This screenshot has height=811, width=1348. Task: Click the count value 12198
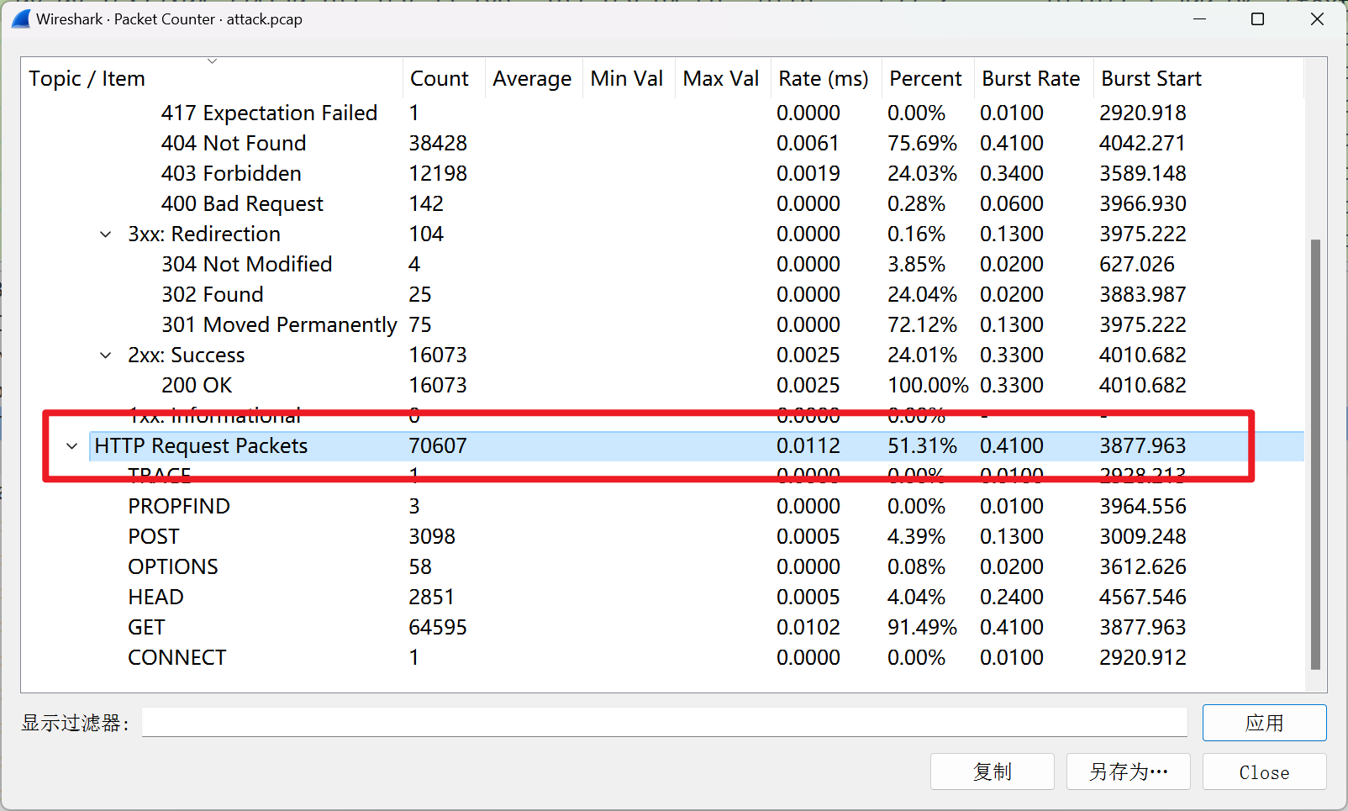pyautogui.click(x=438, y=174)
